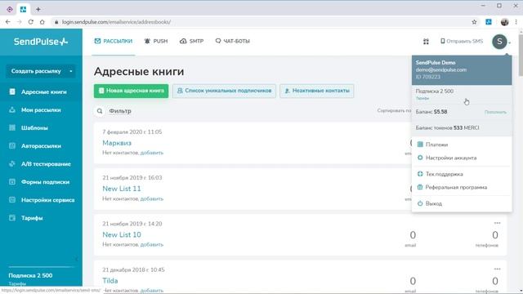Click the SendPulse logo
Viewport: 523px width, 294px height.
click(x=41, y=42)
